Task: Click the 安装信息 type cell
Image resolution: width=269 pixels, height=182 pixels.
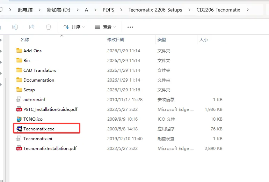Action: 166,99
